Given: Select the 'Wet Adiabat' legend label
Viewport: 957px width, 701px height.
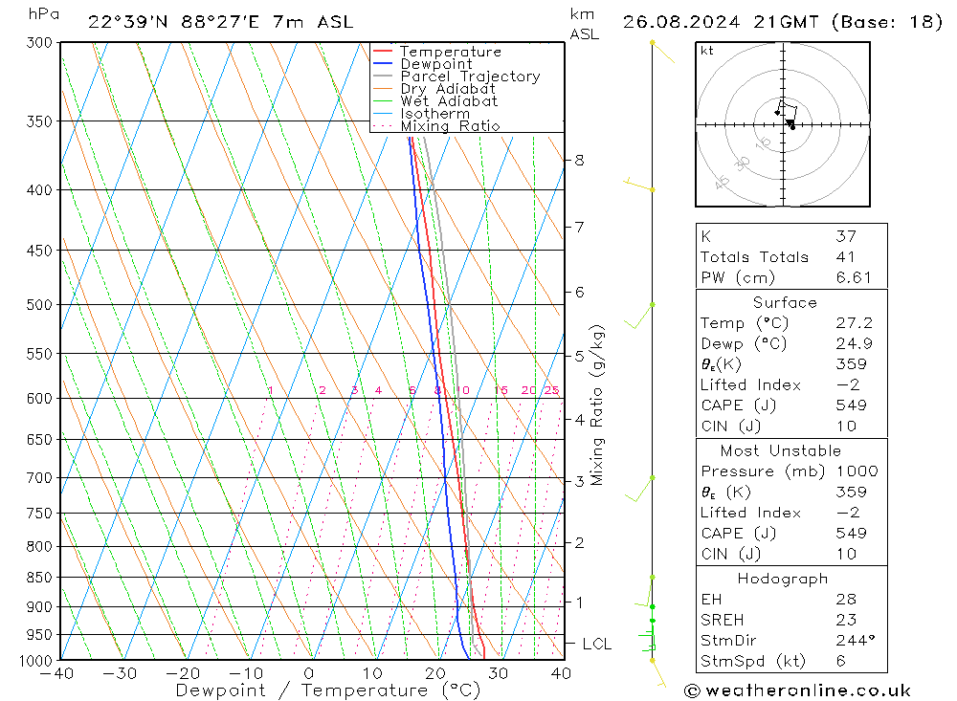Looking at the screenshot, I should coord(449,100).
